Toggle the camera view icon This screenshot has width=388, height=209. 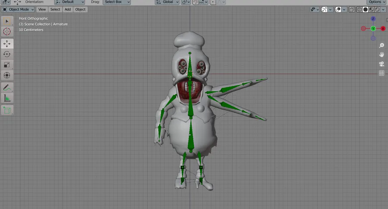pos(382,64)
